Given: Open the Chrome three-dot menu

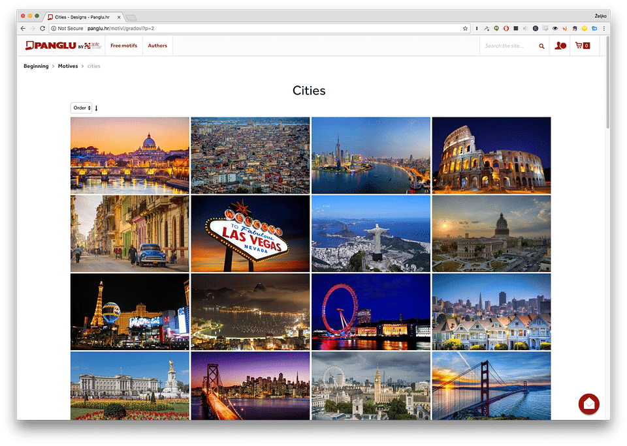Looking at the screenshot, I should click(603, 28).
